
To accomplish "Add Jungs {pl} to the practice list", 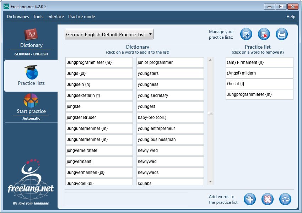I will pyautogui.click(x=99, y=73).
